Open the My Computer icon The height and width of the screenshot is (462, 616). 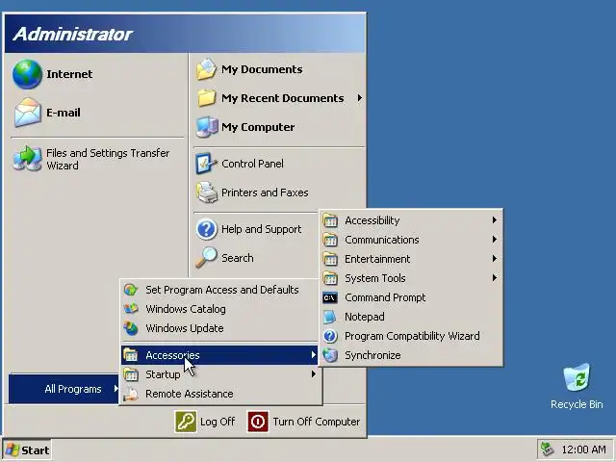pos(207,127)
